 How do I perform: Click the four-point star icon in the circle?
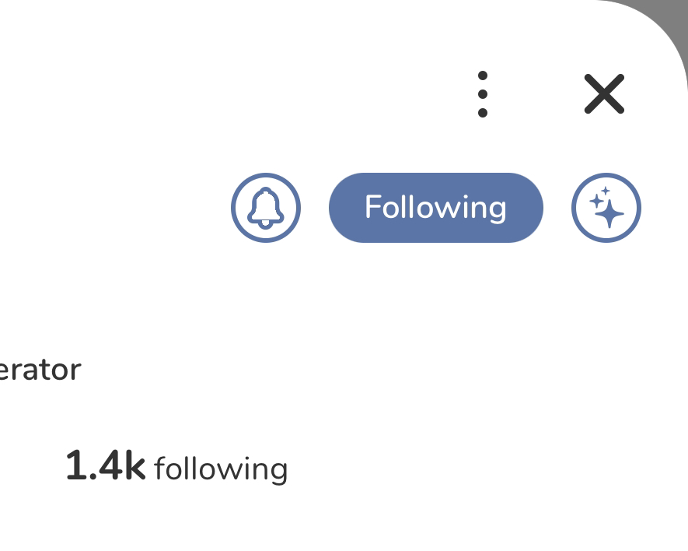[x=606, y=208]
